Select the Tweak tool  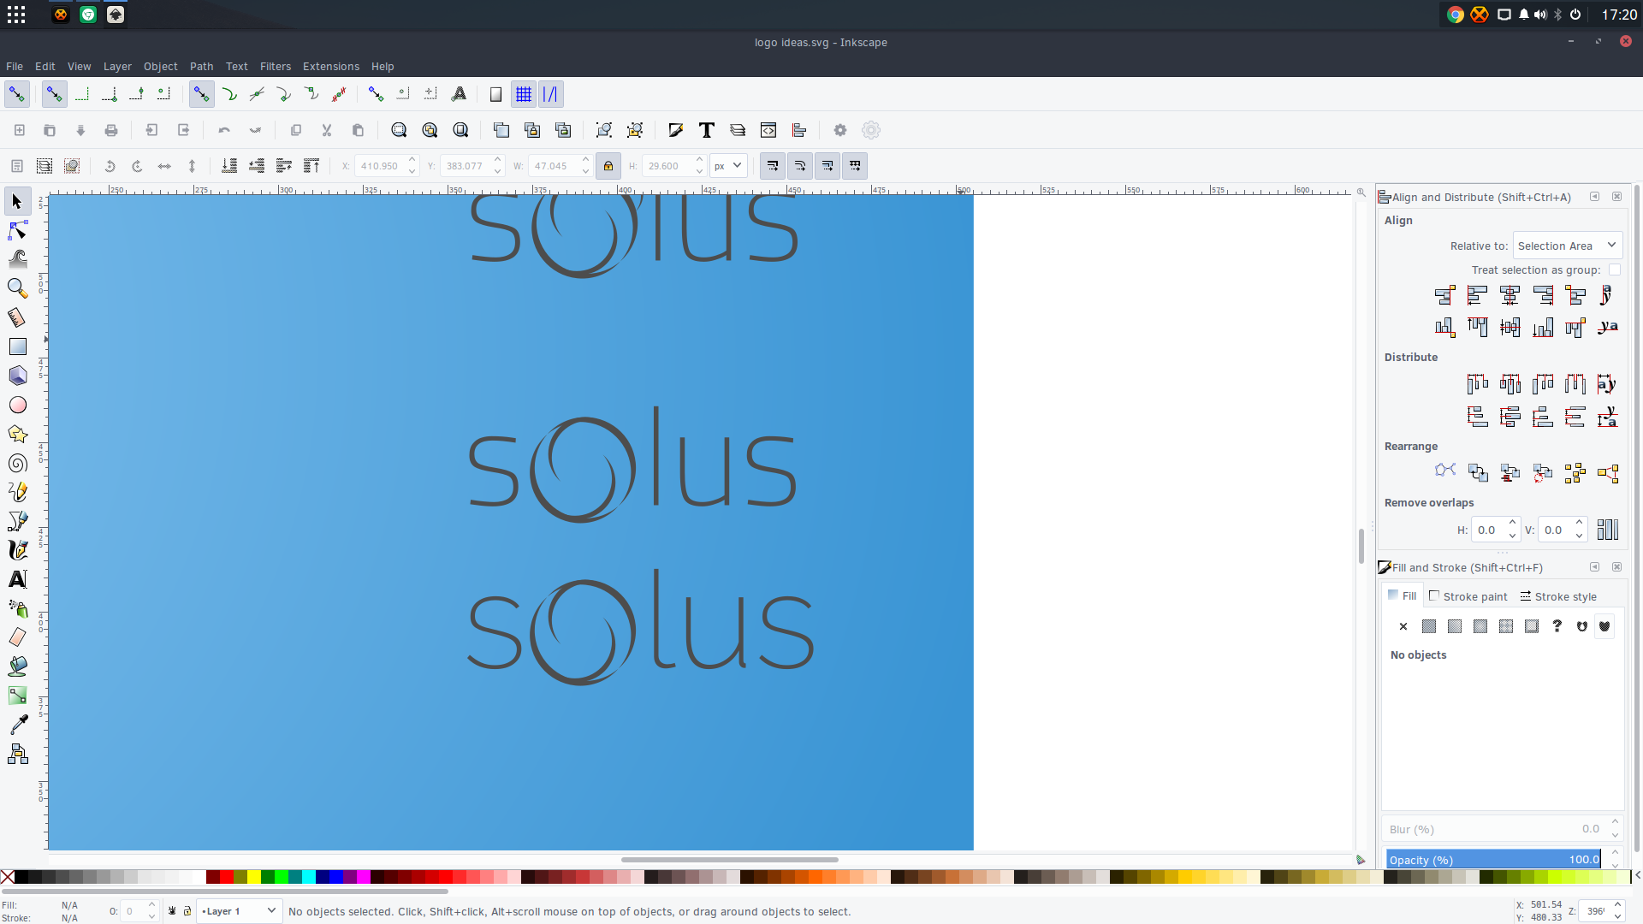pos(17,259)
